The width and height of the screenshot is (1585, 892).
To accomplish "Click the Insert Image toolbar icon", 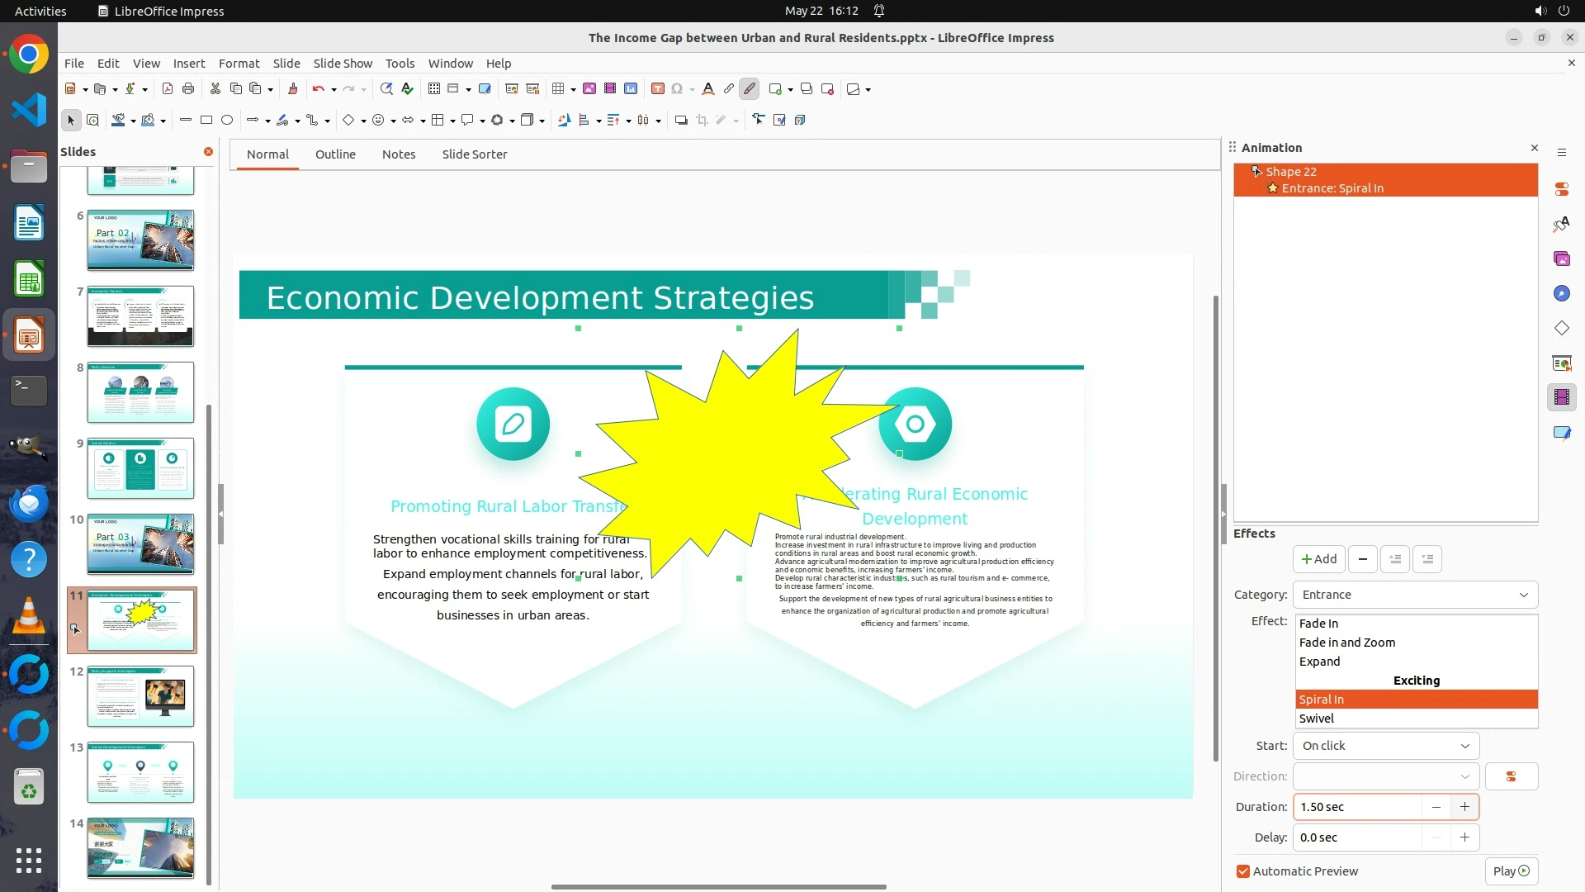I will (589, 89).
